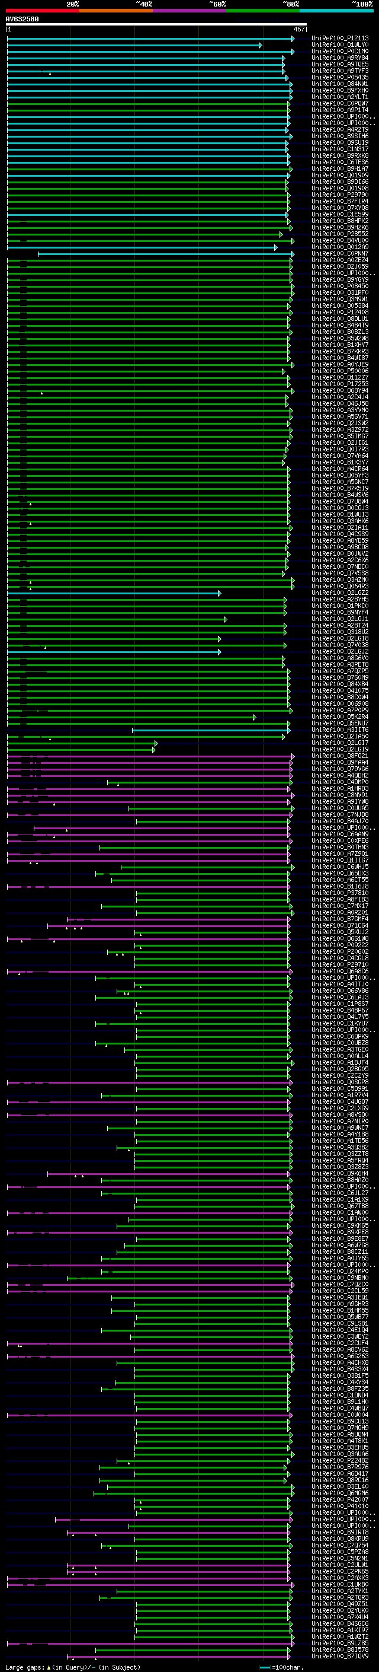Screen dimensions: 379x1672
Task: Select the AV632580 query name label
Action: click(x=22, y=19)
